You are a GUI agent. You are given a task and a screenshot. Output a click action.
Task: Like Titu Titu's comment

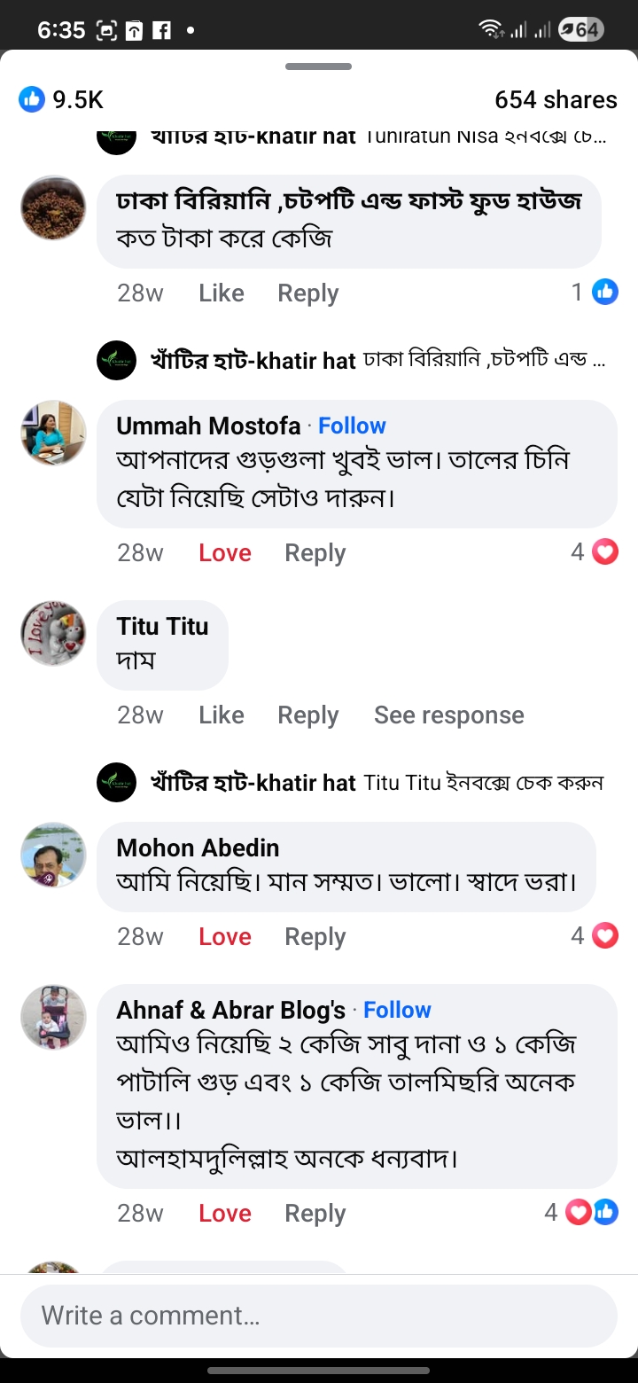pyautogui.click(x=222, y=715)
